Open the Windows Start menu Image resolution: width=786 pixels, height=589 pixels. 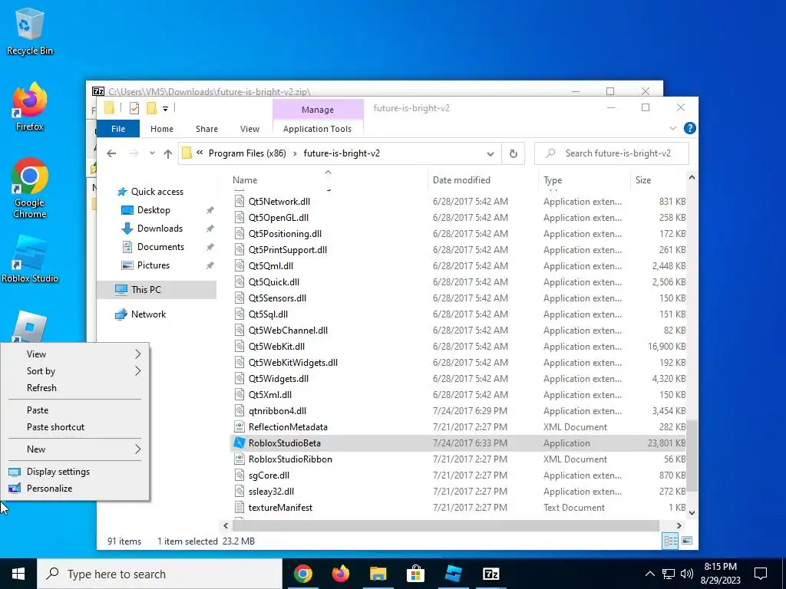click(18, 574)
